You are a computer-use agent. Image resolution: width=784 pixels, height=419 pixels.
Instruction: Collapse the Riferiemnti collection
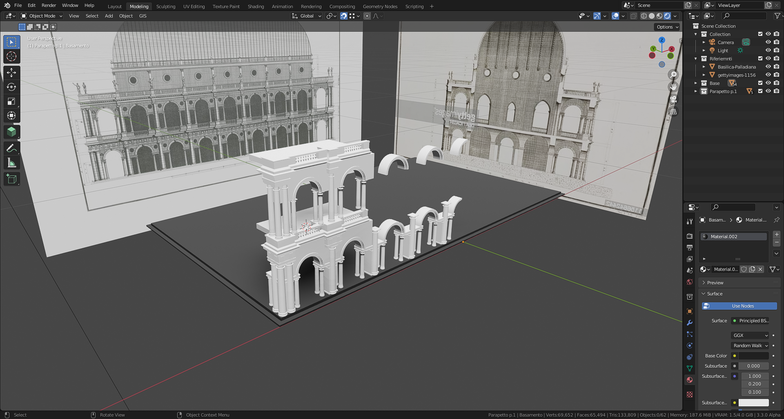pyautogui.click(x=696, y=59)
